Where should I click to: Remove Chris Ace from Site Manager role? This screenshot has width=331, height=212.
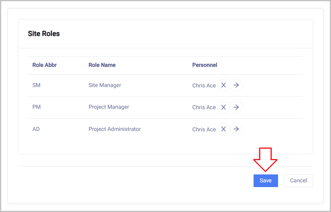223,85
